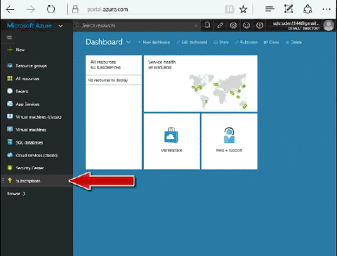Screen dimensions: 337x256
Task: Toggle the hamburger sidebar collapse icon
Action: [9, 37]
